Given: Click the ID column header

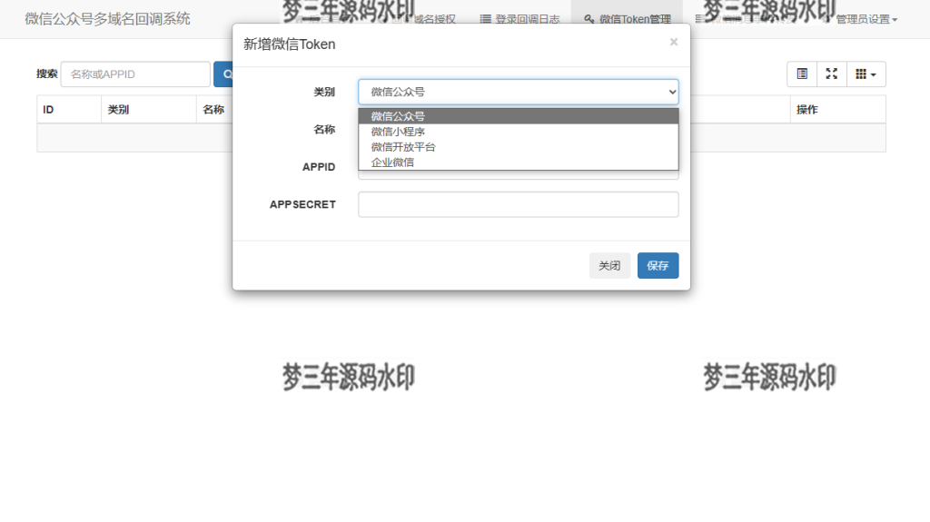Looking at the screenshot, I should pyautogui.click(x=69, y=110).
